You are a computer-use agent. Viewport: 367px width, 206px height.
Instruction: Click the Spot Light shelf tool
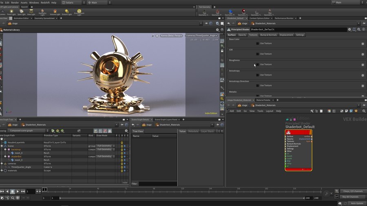tap(21, 12)
